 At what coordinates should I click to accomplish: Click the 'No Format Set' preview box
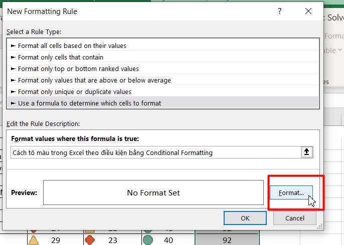tap(153, 192)
